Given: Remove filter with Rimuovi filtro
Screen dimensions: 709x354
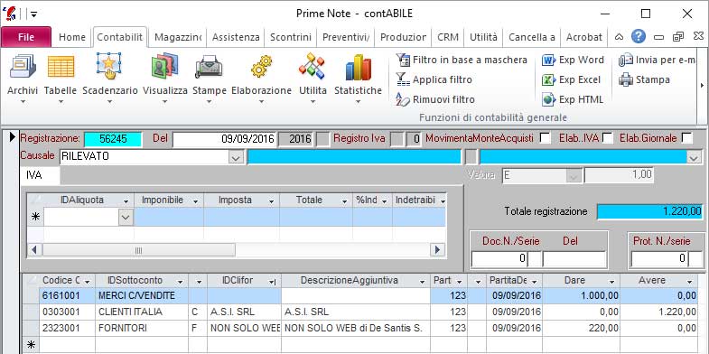Looking at the screenshot, I should [435, 99].
